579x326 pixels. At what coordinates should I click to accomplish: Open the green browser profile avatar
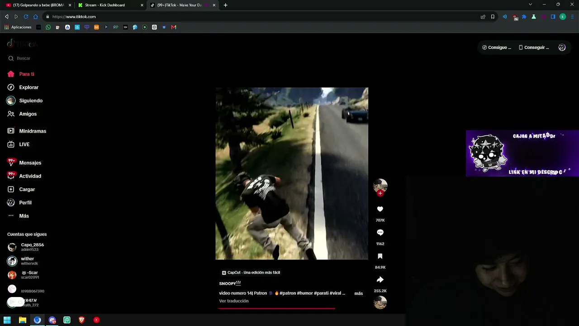click(x=563, y=17)
